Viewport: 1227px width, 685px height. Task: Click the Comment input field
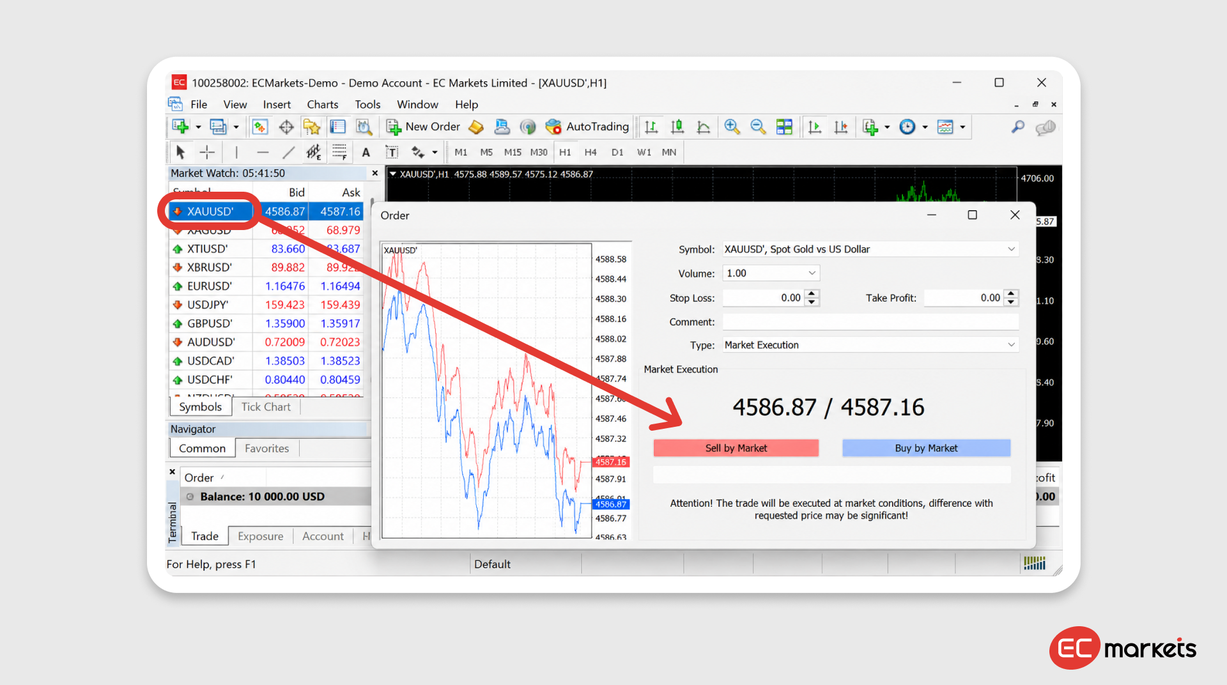pyautogui.click(x=870, y=322)
